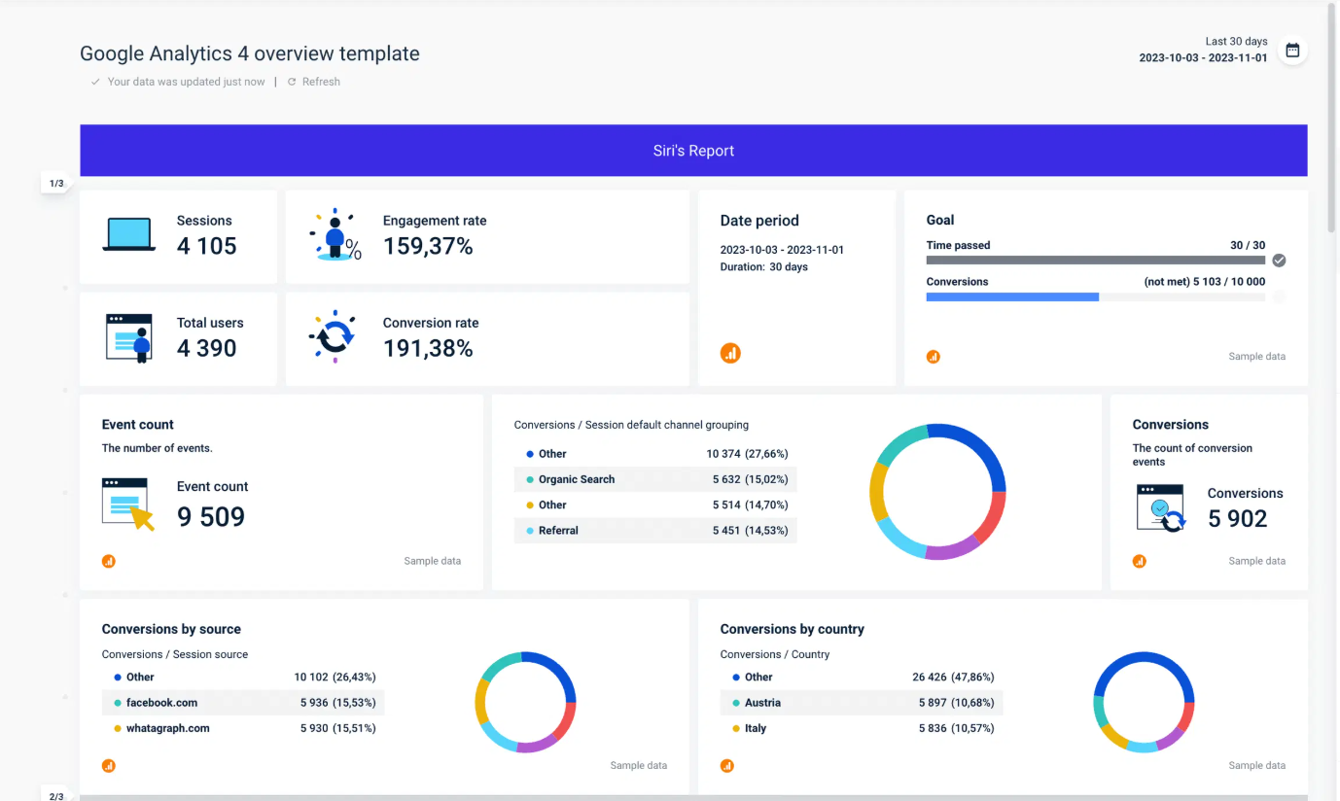This screenshot has width=1340, height=801.
Task: Click the Engagement rate person icon
Action: tap(335, 234)
